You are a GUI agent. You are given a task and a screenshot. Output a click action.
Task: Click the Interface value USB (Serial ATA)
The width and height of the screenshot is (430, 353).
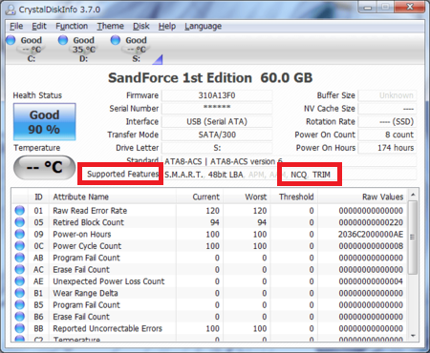coord(217,121)
